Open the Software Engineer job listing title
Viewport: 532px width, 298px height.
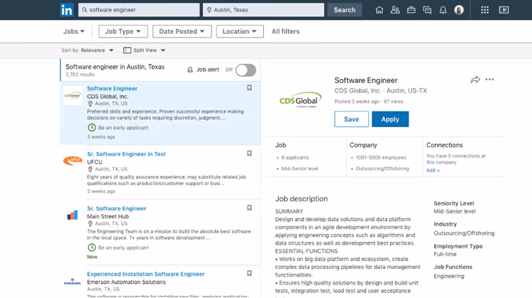(x=112, y=89)
